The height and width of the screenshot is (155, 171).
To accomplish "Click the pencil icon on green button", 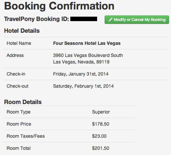I will [x=110, y=20].
